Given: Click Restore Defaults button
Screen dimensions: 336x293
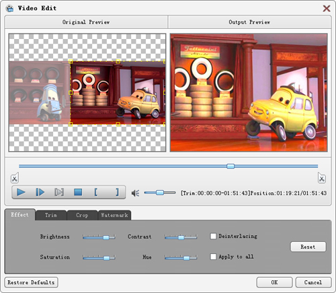Looking at the screenshot, I should pyautogui.click(x=31, y=282).
